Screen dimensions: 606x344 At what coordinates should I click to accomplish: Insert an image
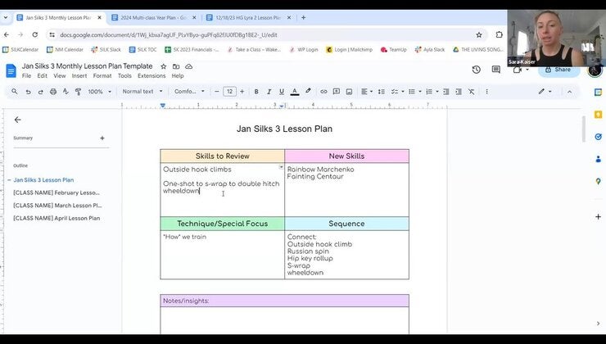click(x=349, y=92)
